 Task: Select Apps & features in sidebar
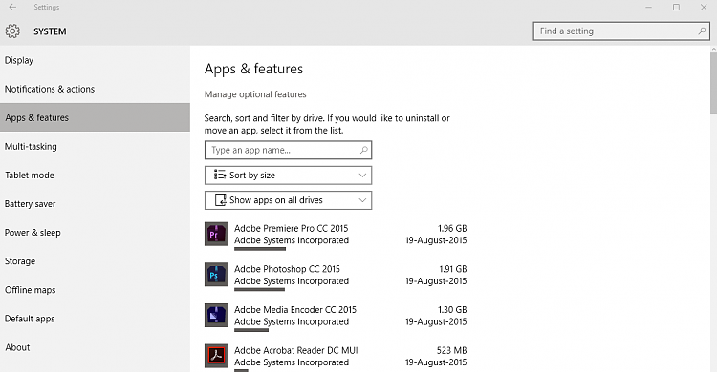click(95, 117)
